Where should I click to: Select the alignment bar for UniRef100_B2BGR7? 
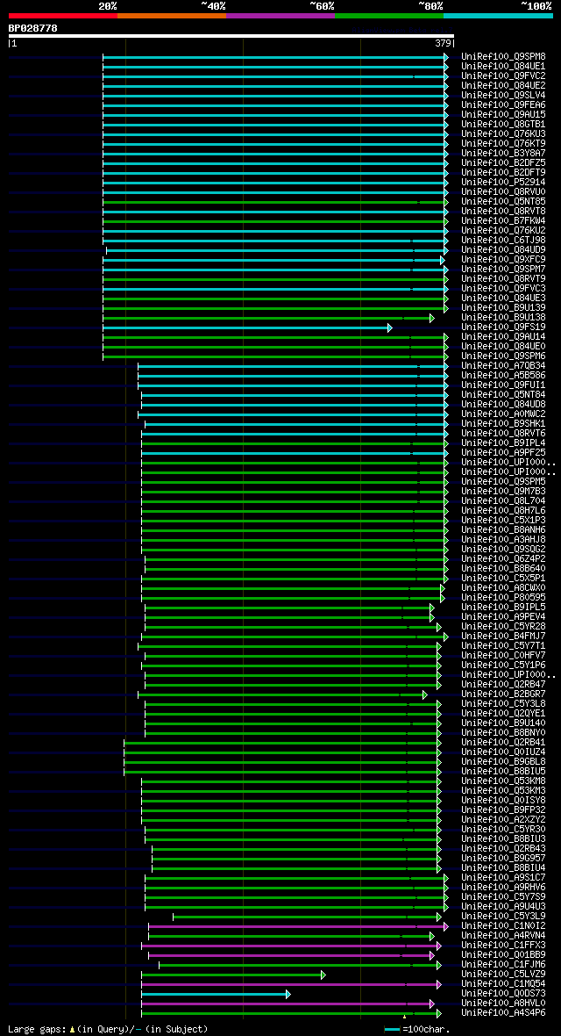click(x=282, y=694)
